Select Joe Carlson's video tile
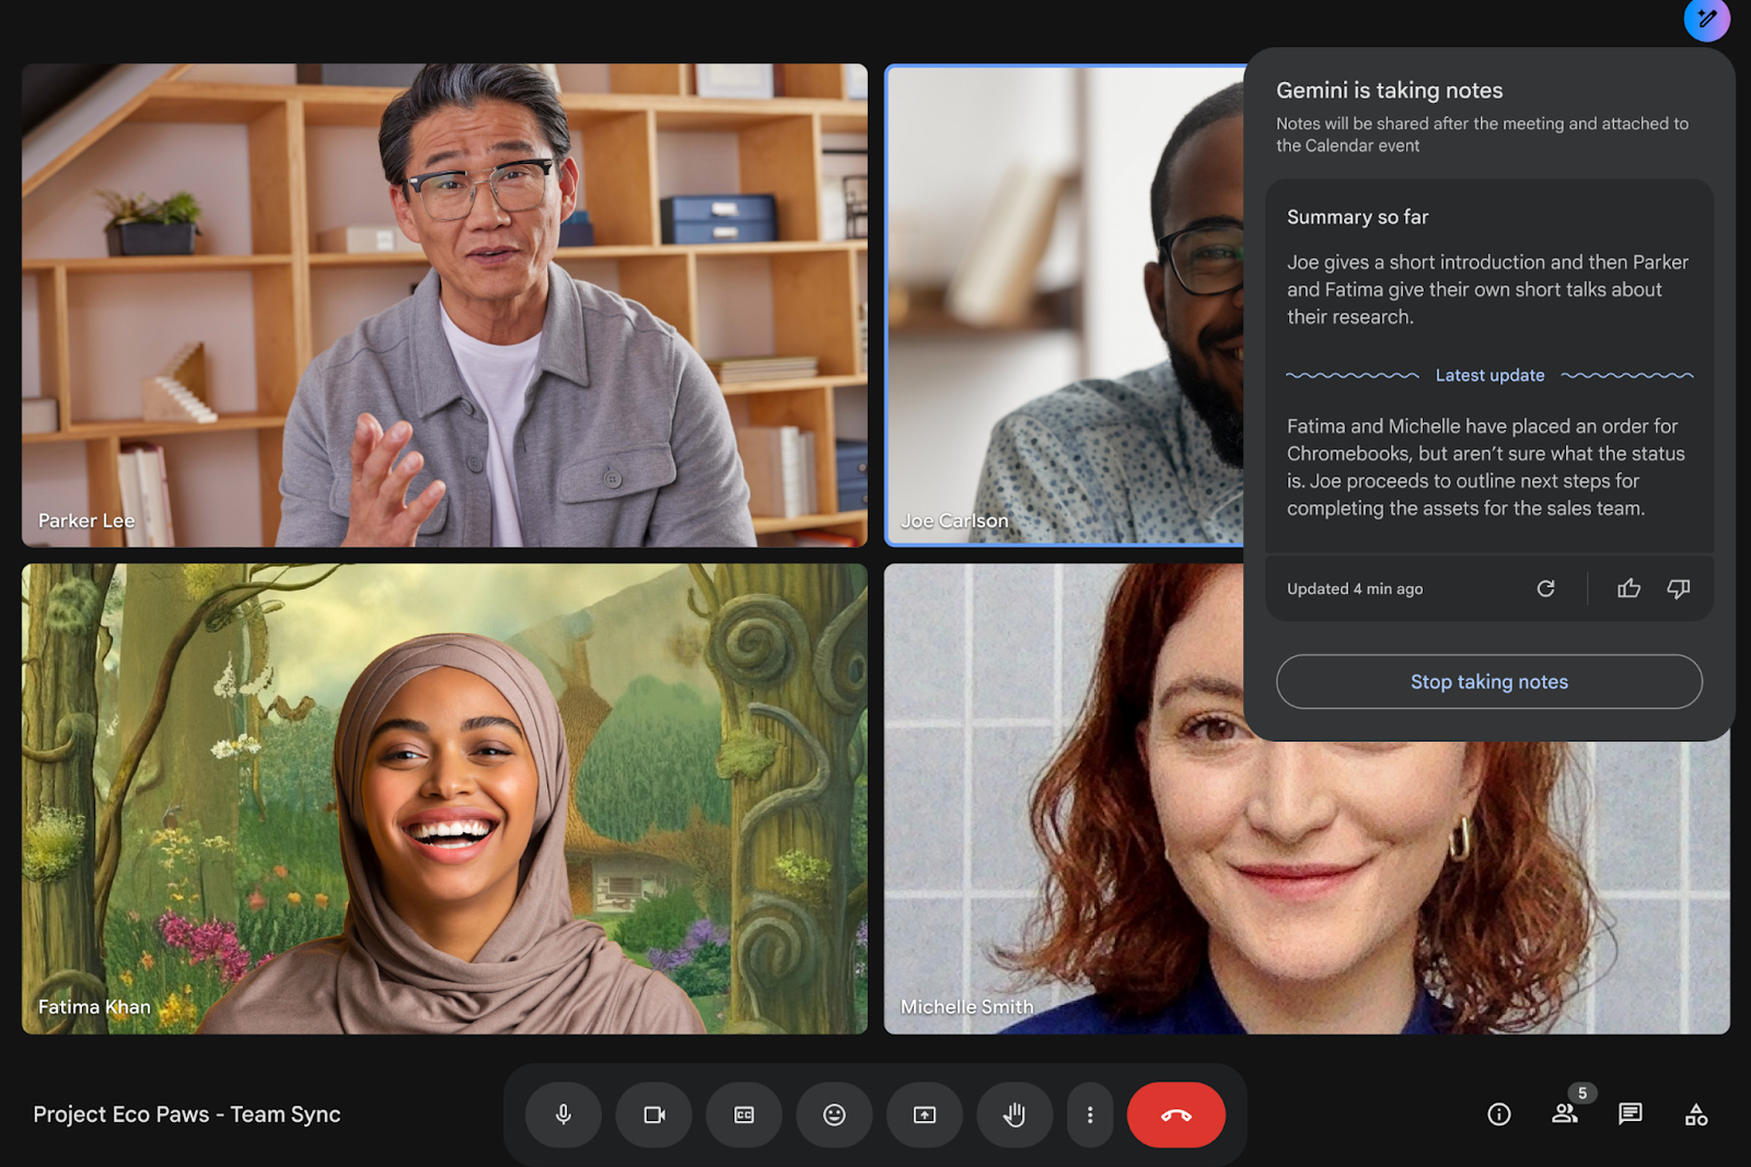The height and width of the screenshot is (1167, 1751). coord(1057,298)
